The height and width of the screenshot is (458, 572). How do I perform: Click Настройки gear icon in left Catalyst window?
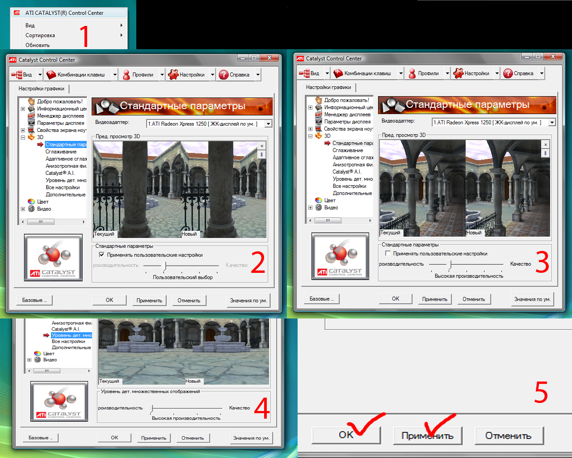[x=173, y=75]
